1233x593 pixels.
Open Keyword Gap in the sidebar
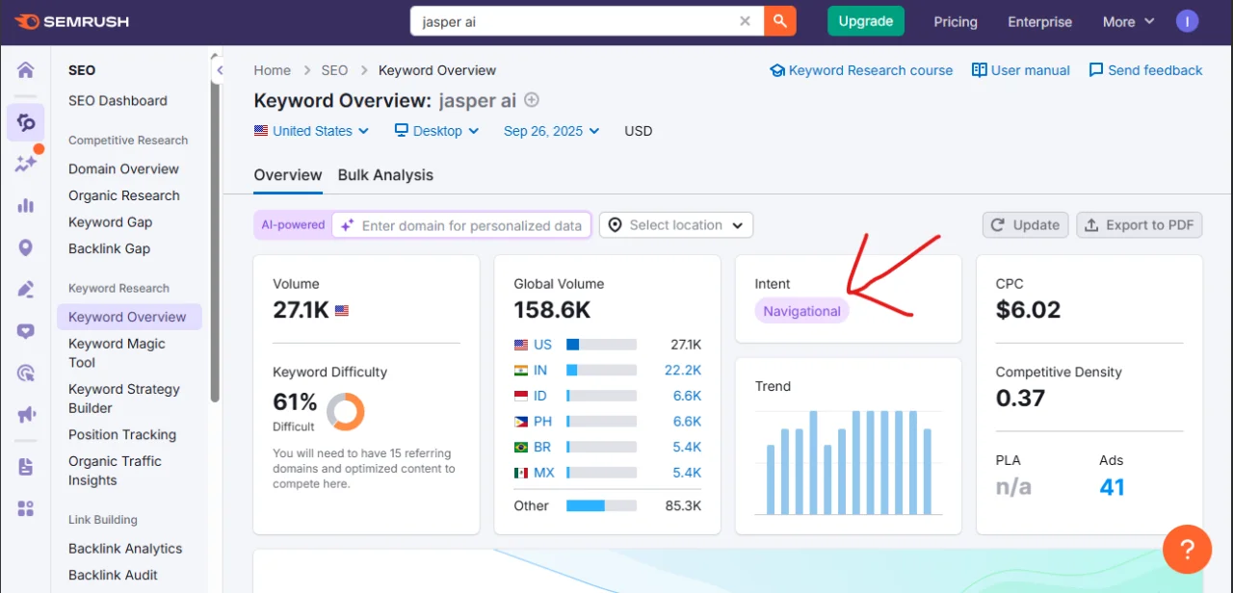[x=110, y=222]
